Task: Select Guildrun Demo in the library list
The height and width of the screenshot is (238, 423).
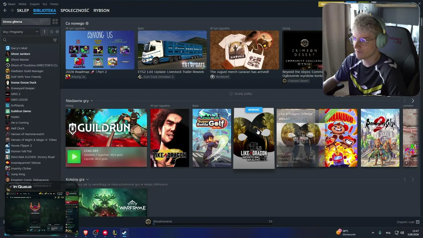Action: pos(21,111)
